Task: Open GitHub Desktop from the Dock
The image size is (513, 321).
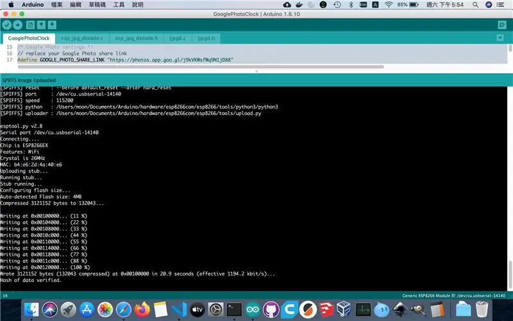Action: coord(271,309)
